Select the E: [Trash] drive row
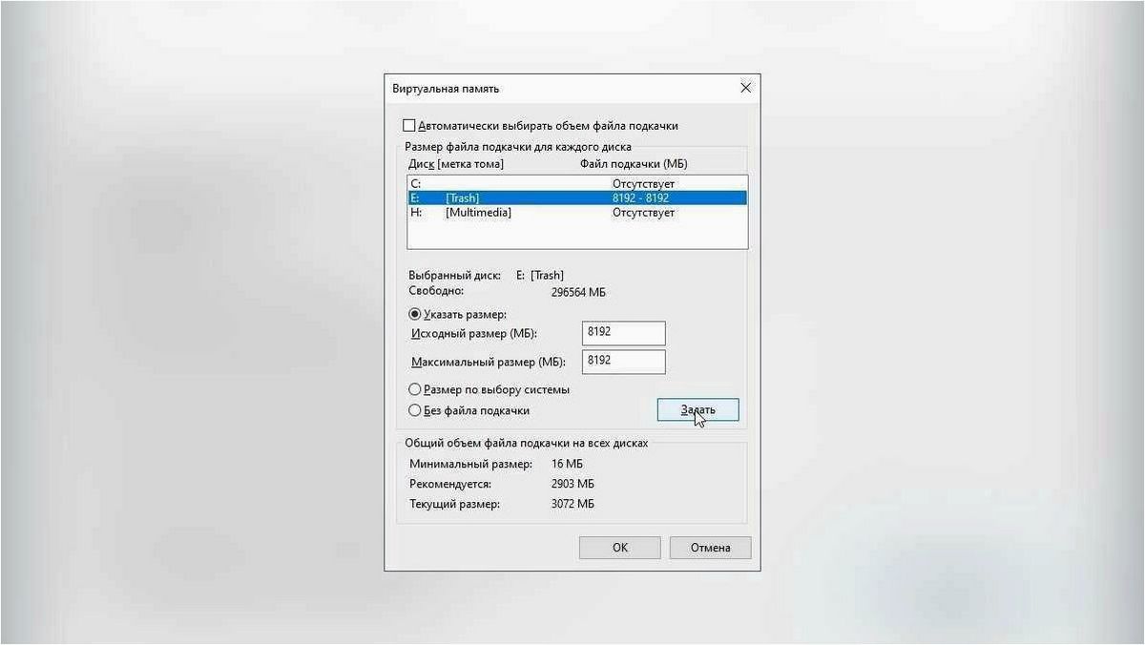Screen dimensions: 1145x645 tap(576, 198)
